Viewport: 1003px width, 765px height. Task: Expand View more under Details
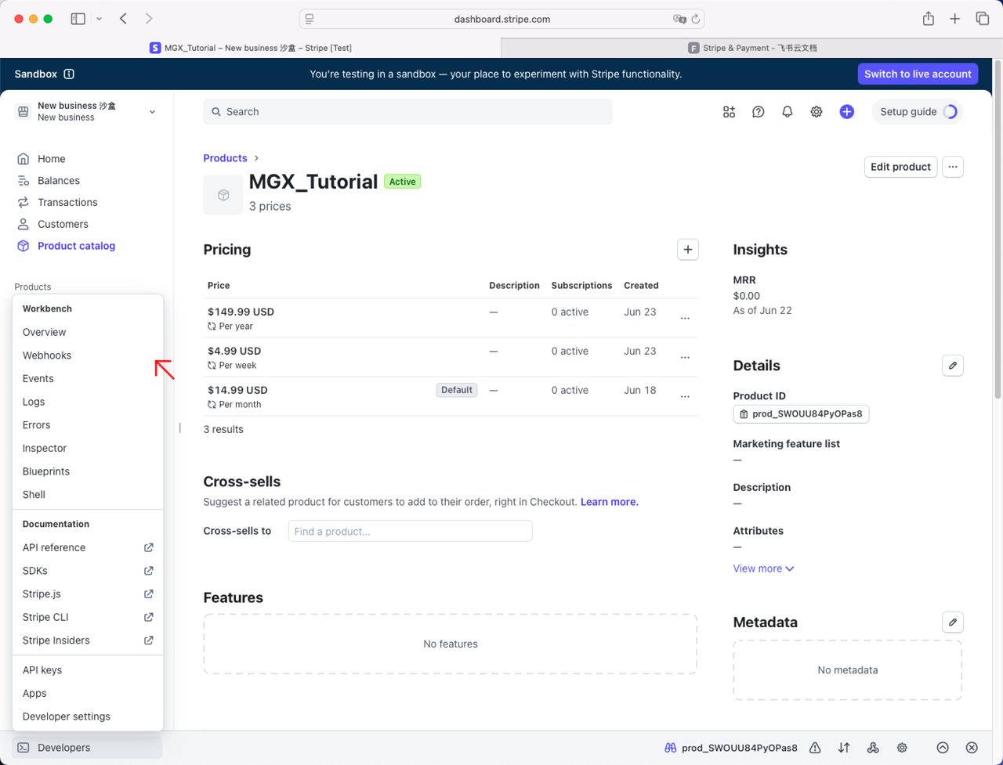click(763, 569)
